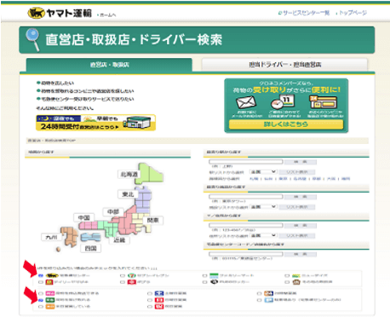Open the facility list prefecture dropdown

pyautogui.click(x=263, y=207)
